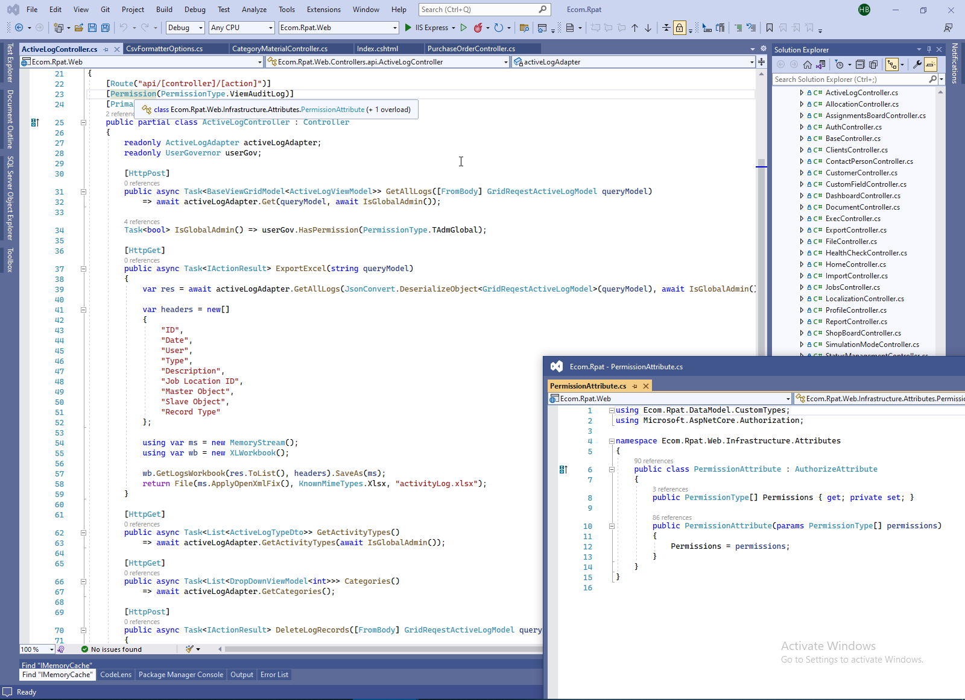965x700 pixels.
Task: Click HomeController.cs in Solution Explorer
Action: [x=855, y=264]
